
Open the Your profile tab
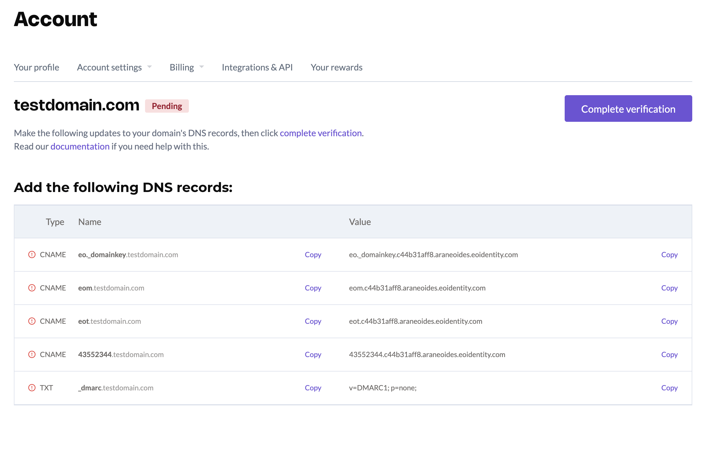coord(37,67)
